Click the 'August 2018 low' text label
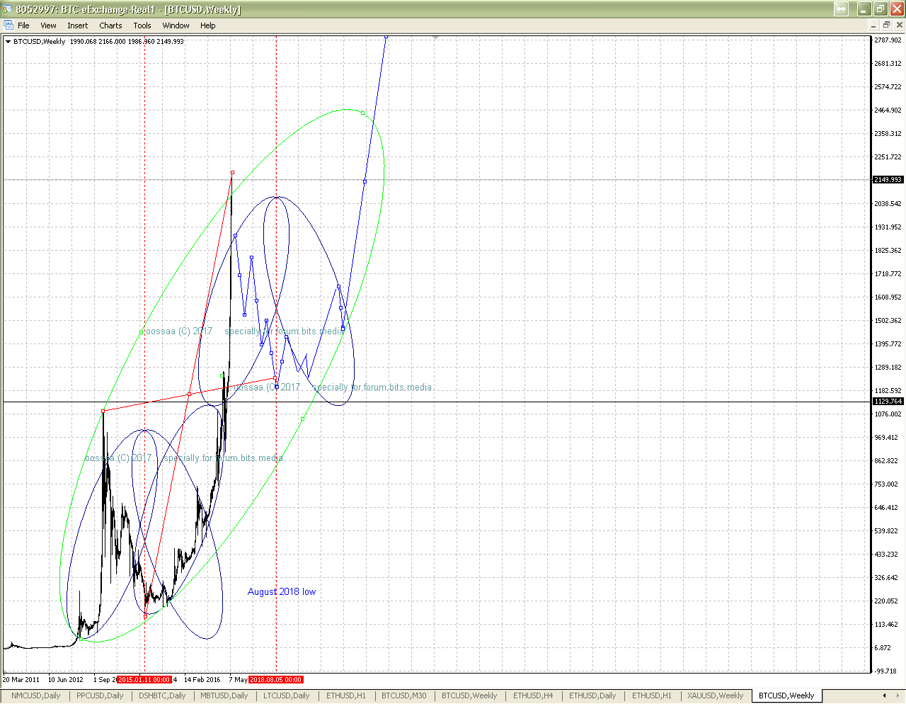The image size is (906, 704). click(x=282, y=591)
